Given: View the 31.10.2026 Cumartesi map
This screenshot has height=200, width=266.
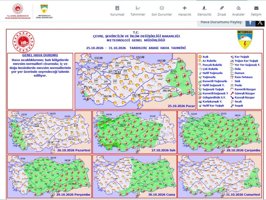Looking at the screenshot, I should [x=220, y=176].
